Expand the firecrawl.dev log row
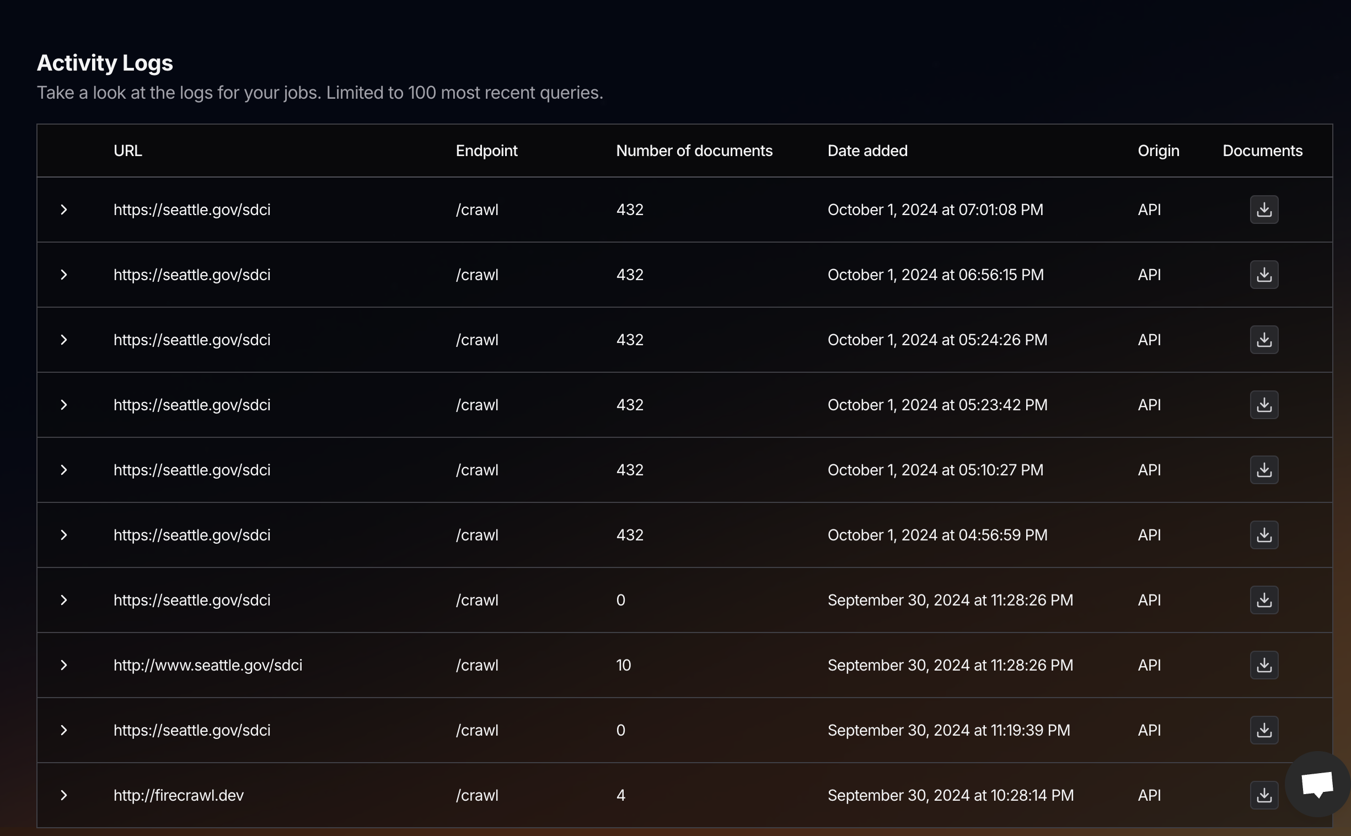 point(64,795)
